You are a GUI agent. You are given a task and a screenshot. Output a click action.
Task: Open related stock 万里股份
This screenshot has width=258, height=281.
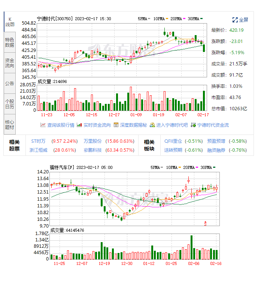92,141
